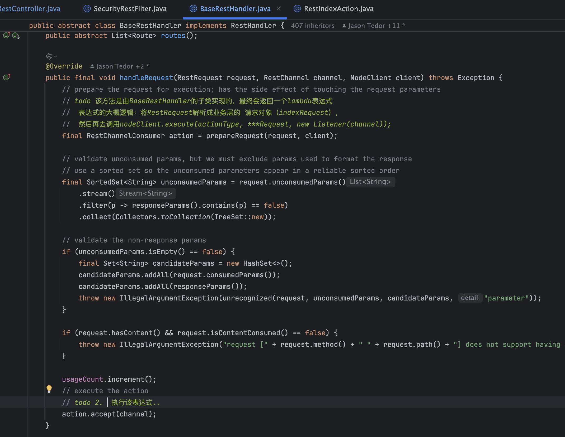Switch to the SecurityRestFilter.java tab
Image resolution: width=565 pixels, height=437 pixels.
(x=130, y=9)
